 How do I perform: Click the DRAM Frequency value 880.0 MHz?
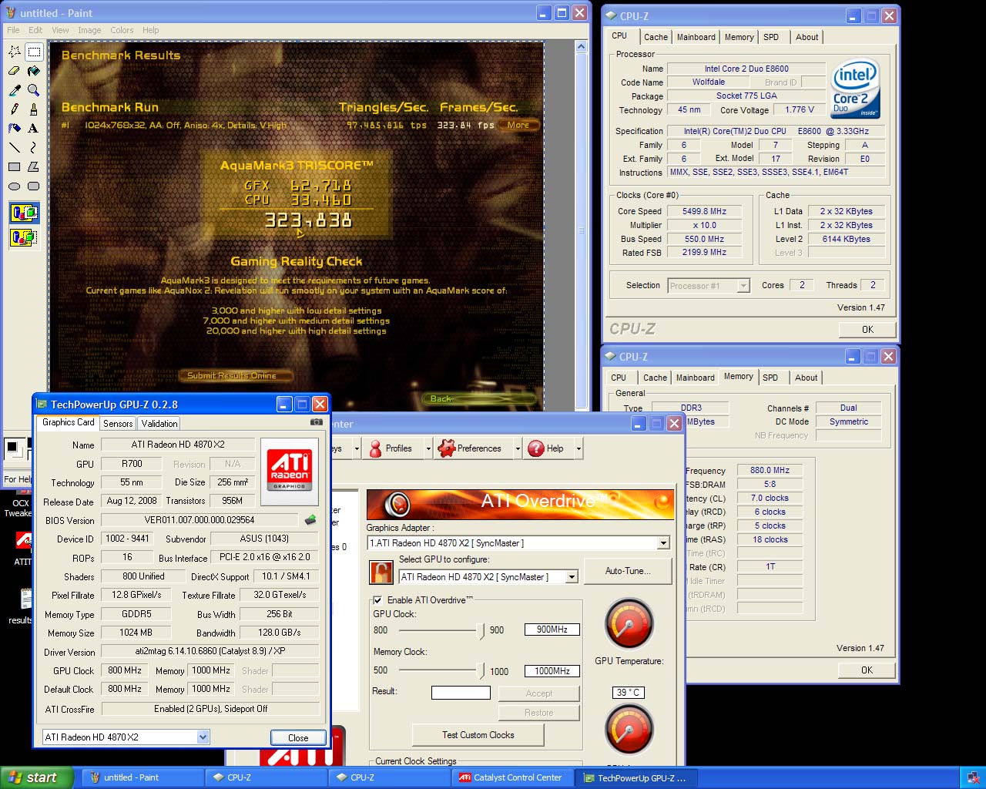tap(770, 470)
